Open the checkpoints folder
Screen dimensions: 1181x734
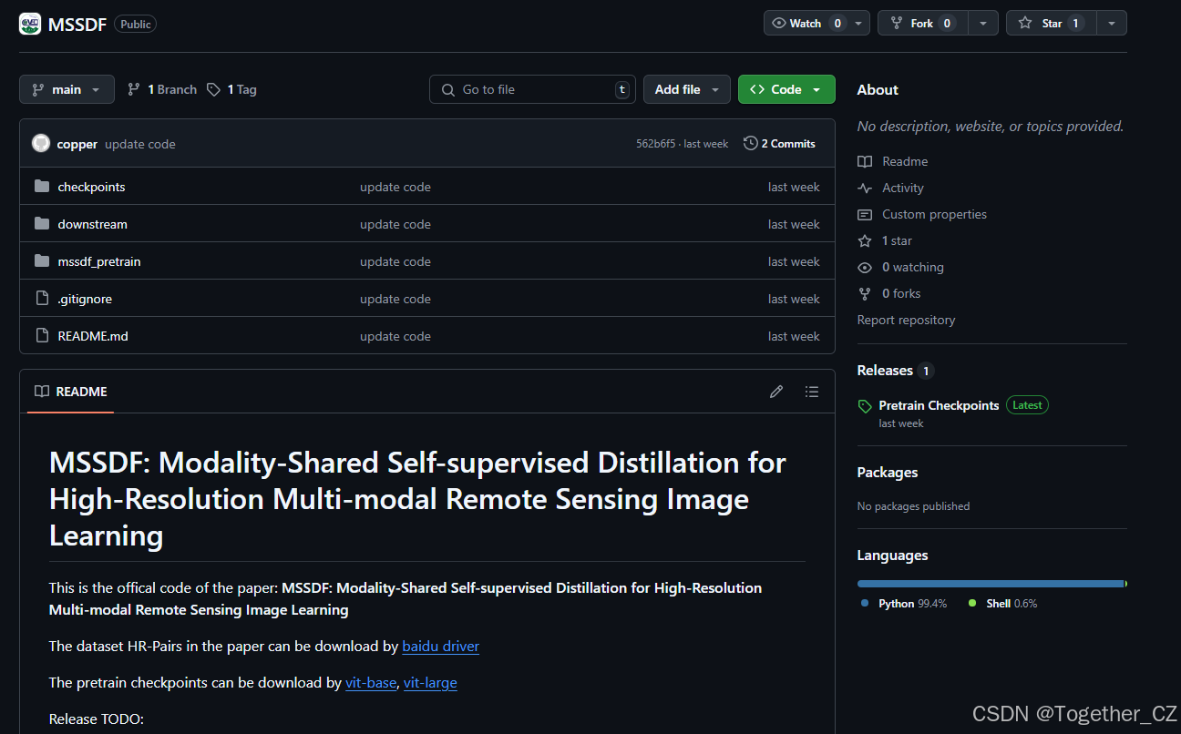[91, 187]
